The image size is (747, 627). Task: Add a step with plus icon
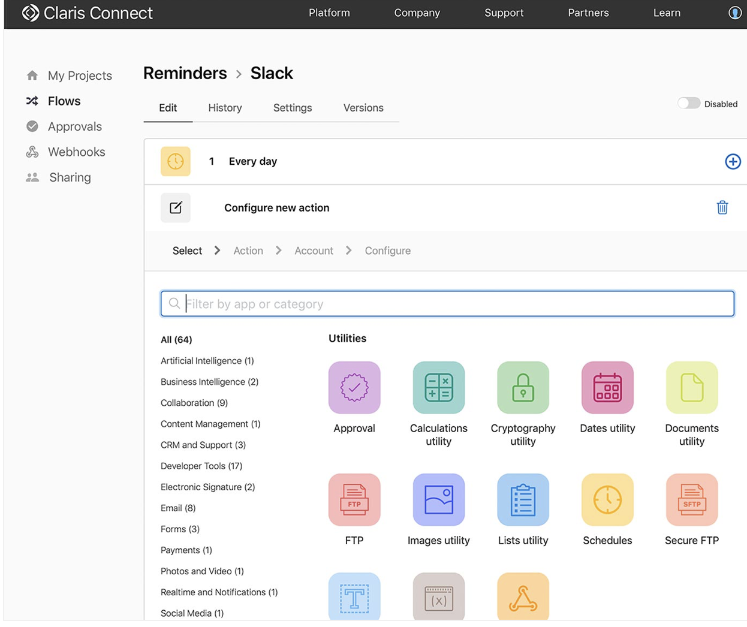pos(732,161)
